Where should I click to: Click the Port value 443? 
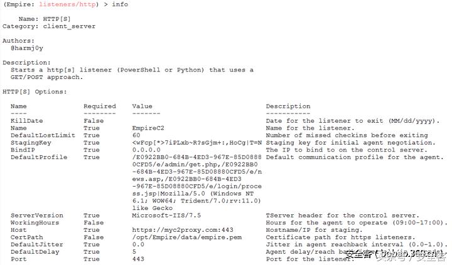point(138,259)
